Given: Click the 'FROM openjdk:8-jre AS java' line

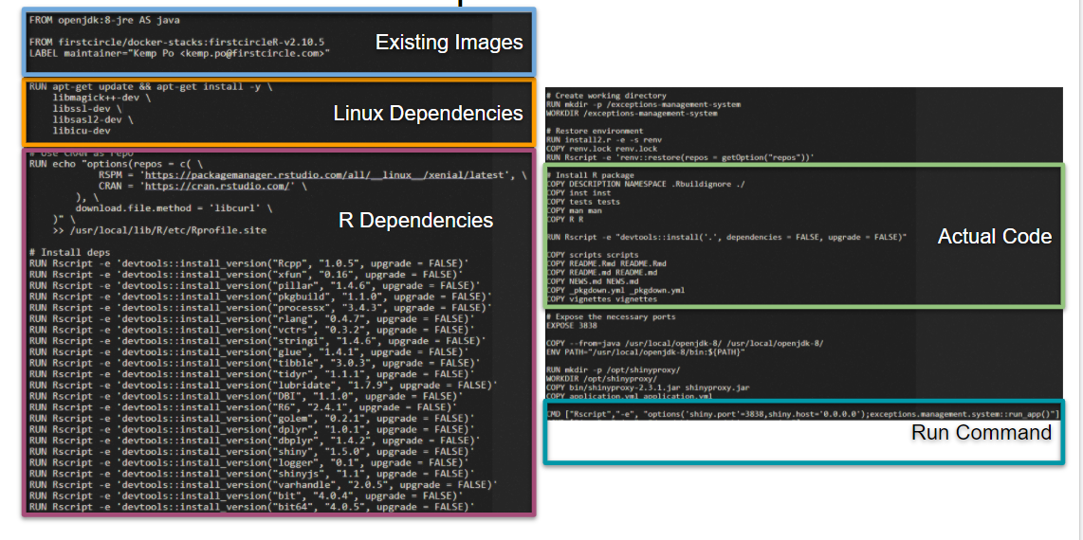Looking at the screenshot, I should (104, 20).
